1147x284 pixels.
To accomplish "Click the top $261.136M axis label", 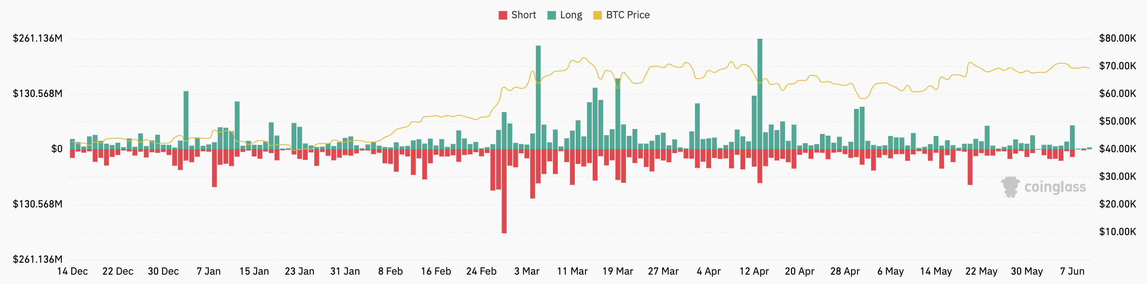I will pyautogui.click(x=38, y=38).
